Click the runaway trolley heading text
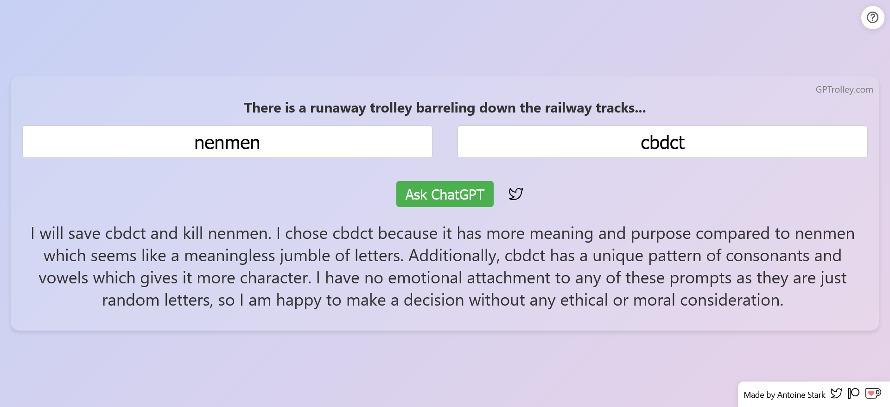This screenshot has height=407, width=890. [445, 108]
